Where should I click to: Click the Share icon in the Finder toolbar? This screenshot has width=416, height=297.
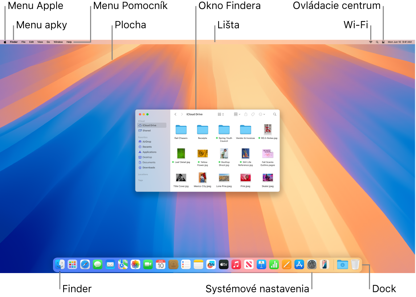point(246,114)
